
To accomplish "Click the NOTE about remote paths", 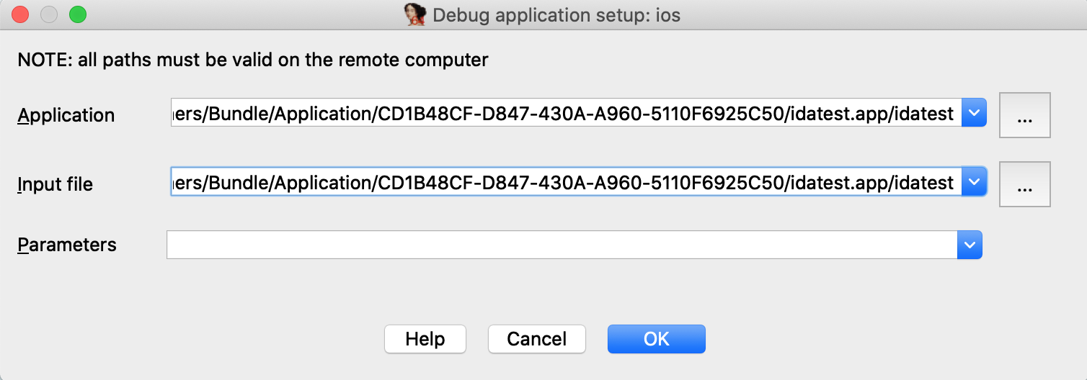I will [253, 60].
